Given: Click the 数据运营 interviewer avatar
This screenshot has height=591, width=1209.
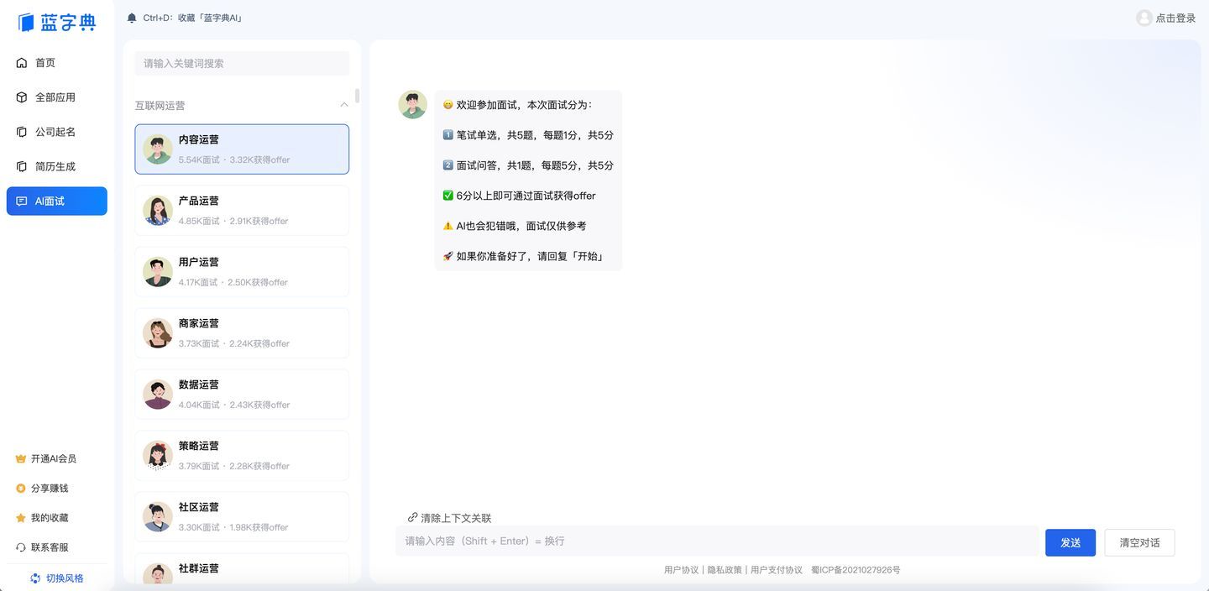Looking at the screenshot, I should tap(158, 394).
